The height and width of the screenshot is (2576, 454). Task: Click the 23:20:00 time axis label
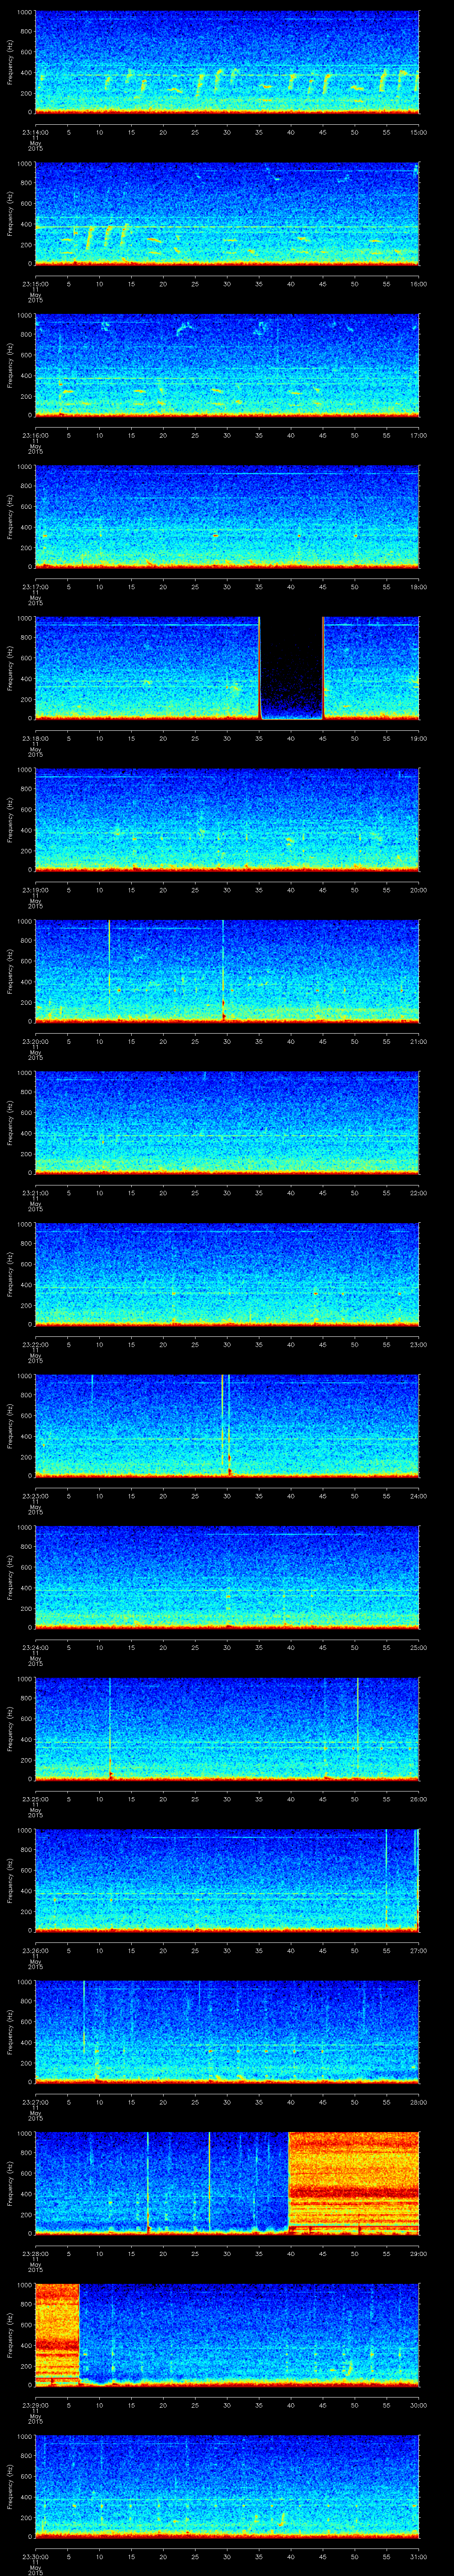35,1041
